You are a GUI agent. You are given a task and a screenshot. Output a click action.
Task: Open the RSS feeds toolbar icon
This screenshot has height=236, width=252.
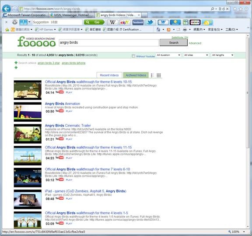coord(168,30)
